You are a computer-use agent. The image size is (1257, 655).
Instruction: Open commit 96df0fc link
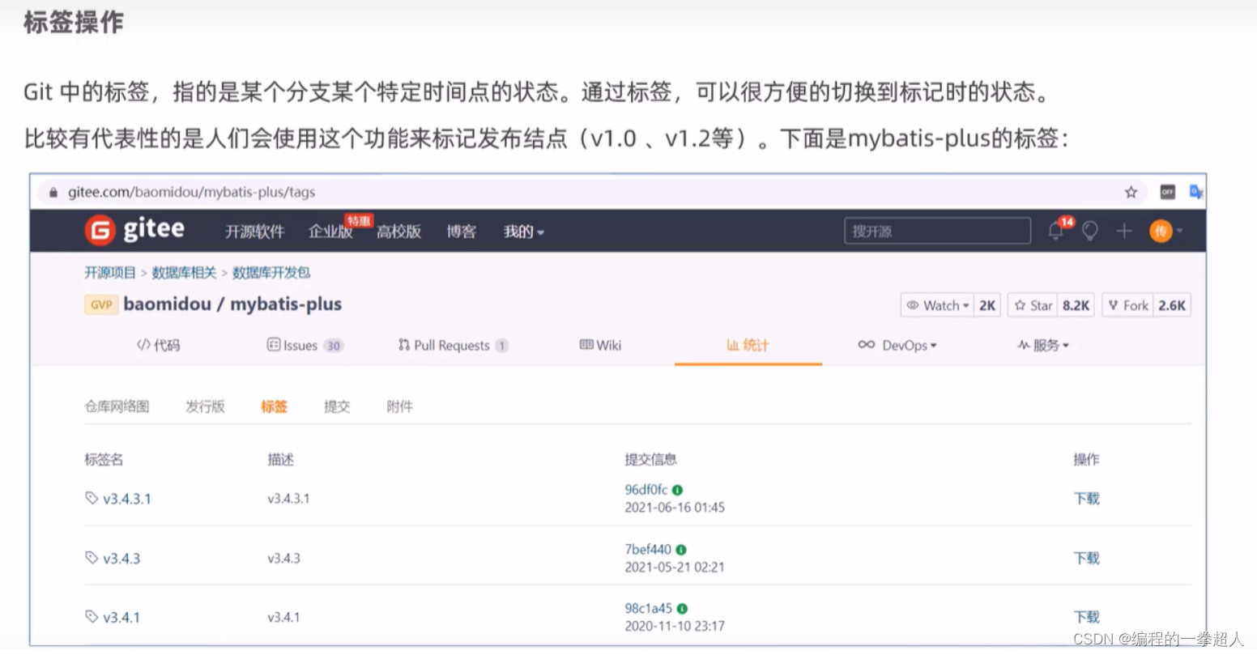(646, 490)
